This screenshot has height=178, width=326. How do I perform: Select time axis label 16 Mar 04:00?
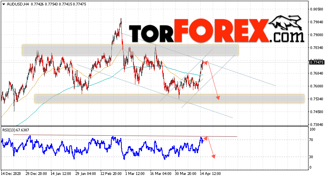coord(161,174)
